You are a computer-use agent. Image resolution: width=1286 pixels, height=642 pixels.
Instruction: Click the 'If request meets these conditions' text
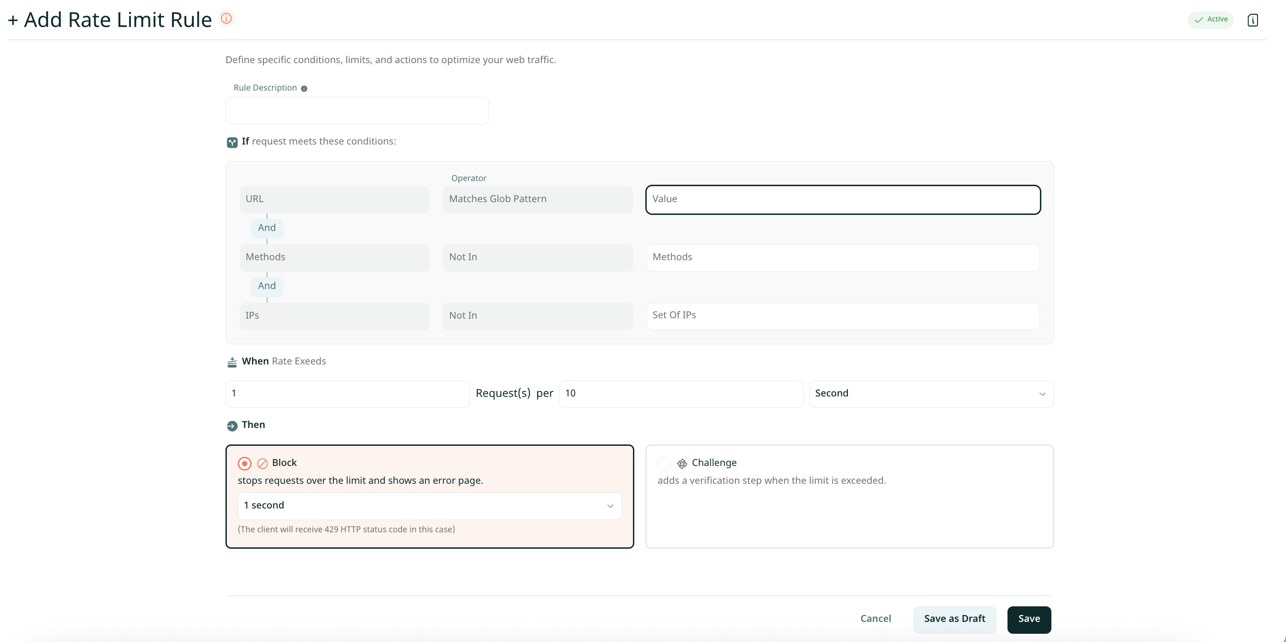coord(319,141)
